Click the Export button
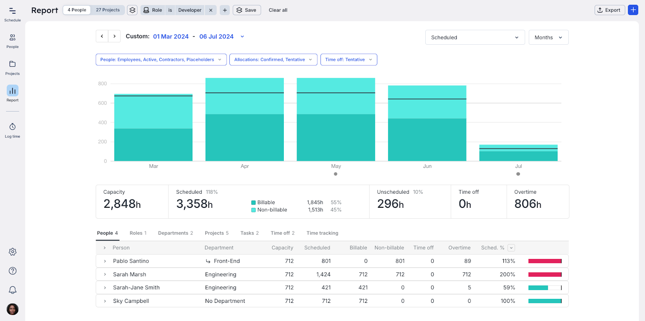Viewport: 645px width, 321px height. (609, 10)
